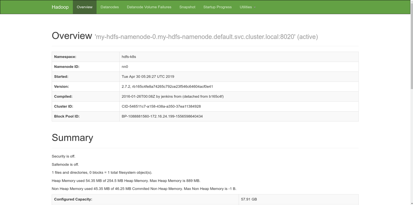413x205 pixels.
Task: Click the 57.91 GB capacity value
Action: tap(249, 199)
